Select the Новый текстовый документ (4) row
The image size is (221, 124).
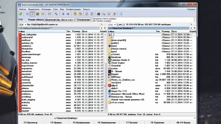[152, 100]
